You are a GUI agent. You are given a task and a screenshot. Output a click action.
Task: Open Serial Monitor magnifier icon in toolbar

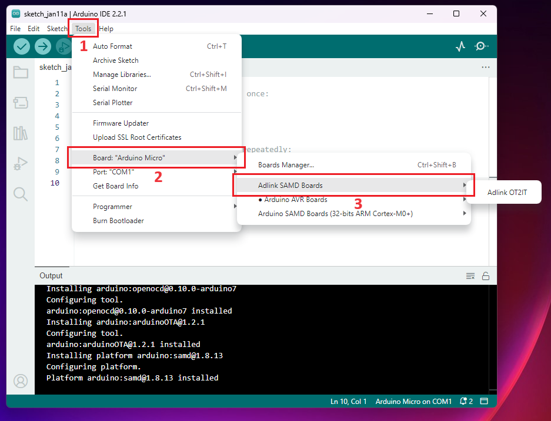tap(482, 46)
